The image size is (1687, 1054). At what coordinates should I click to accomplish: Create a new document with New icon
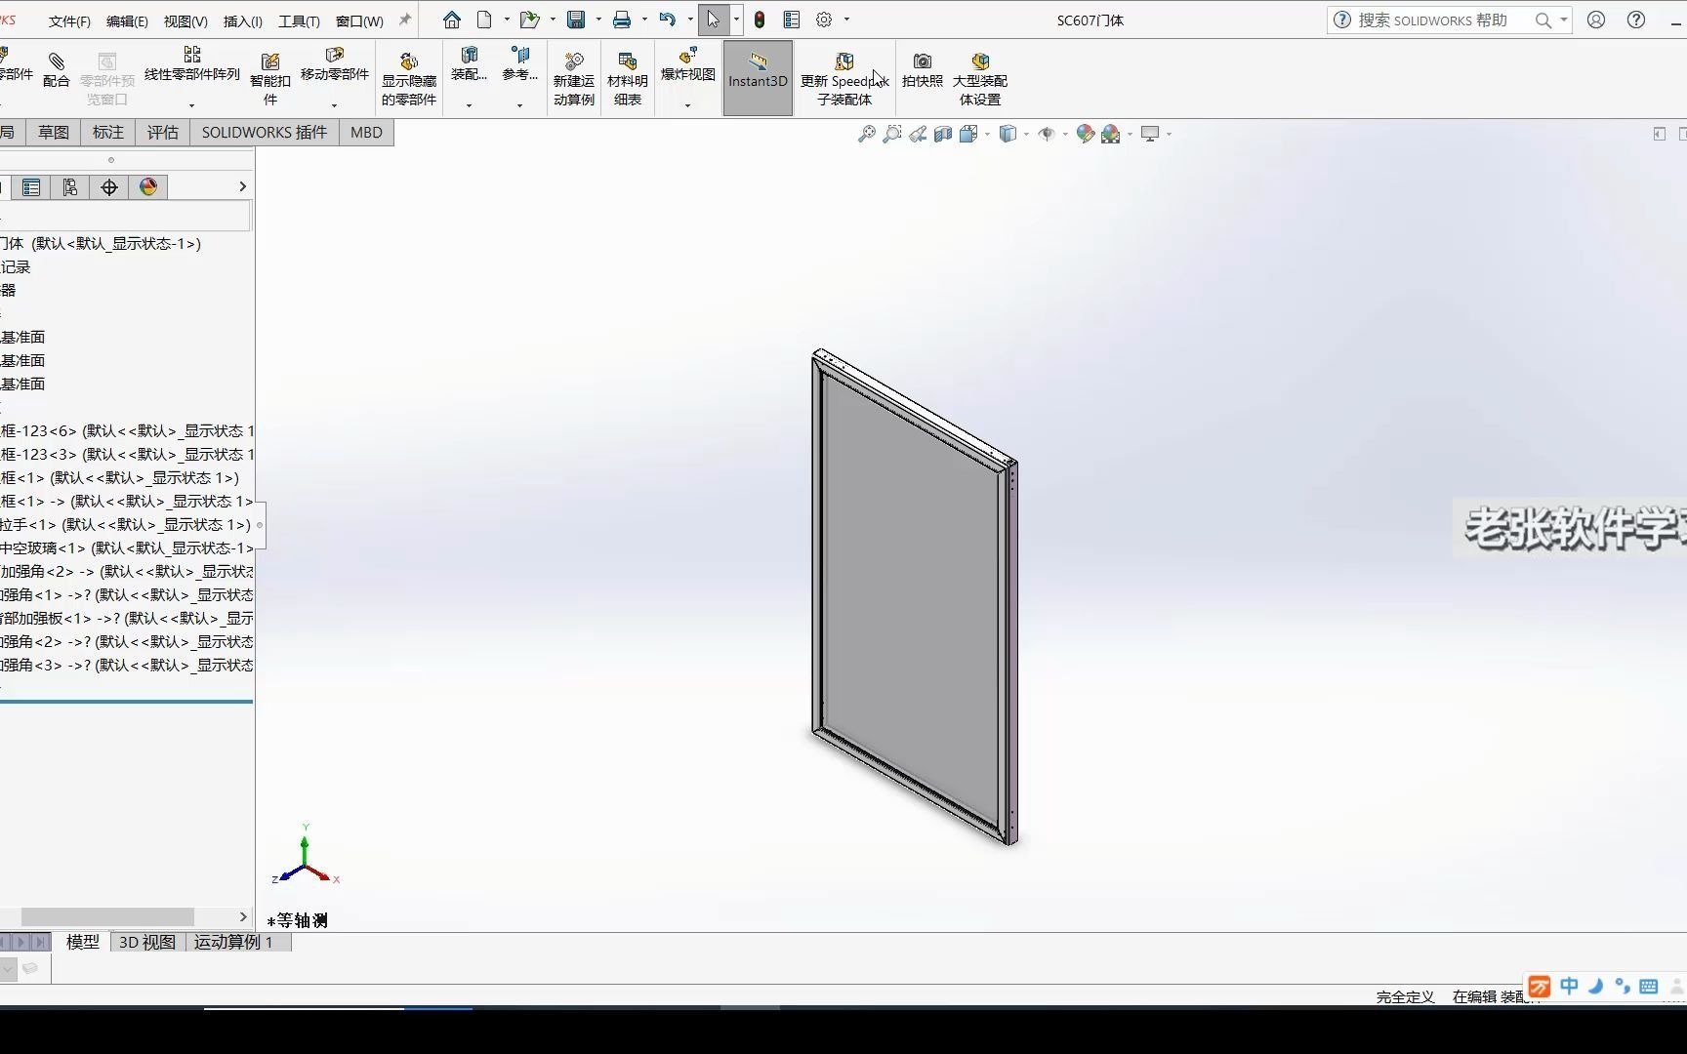(x=484, y=20)
